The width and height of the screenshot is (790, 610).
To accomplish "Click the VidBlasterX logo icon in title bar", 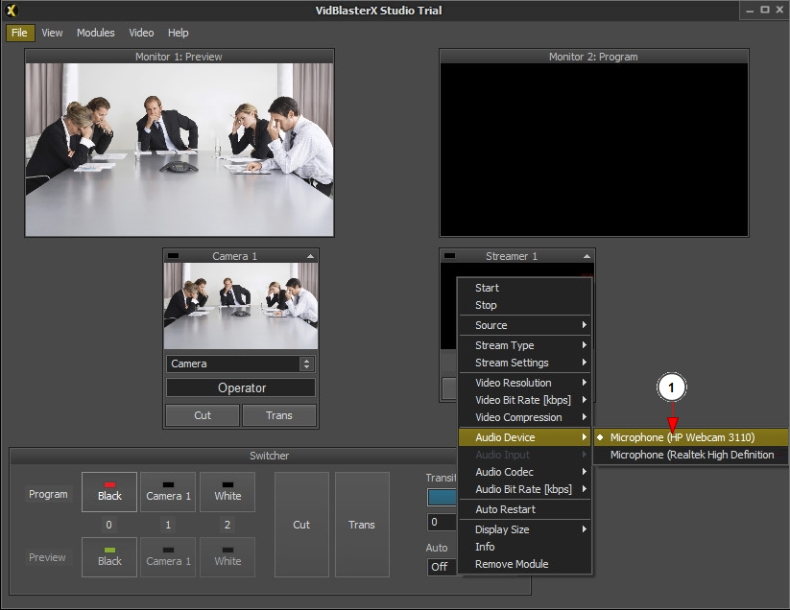I will [12, 10].
